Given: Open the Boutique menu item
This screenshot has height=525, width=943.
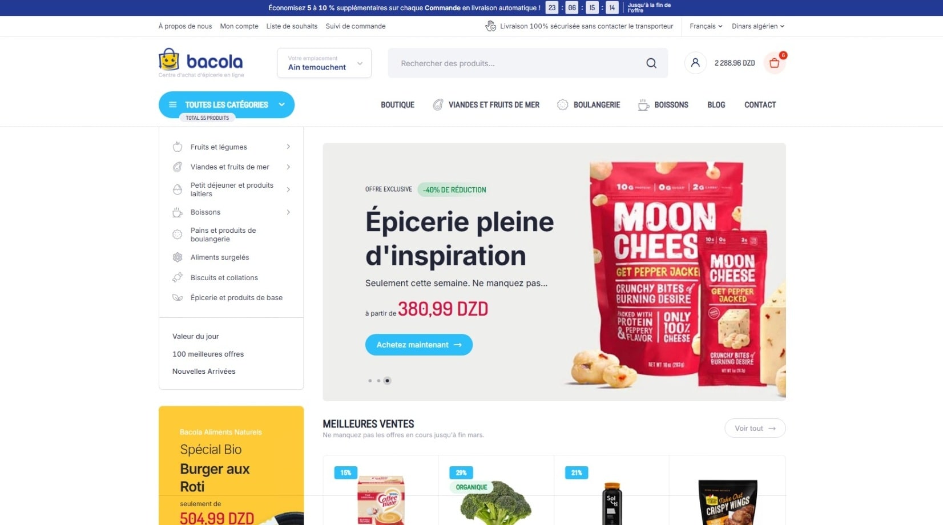Looking at the screenshot, I should (x=398, y=105).
